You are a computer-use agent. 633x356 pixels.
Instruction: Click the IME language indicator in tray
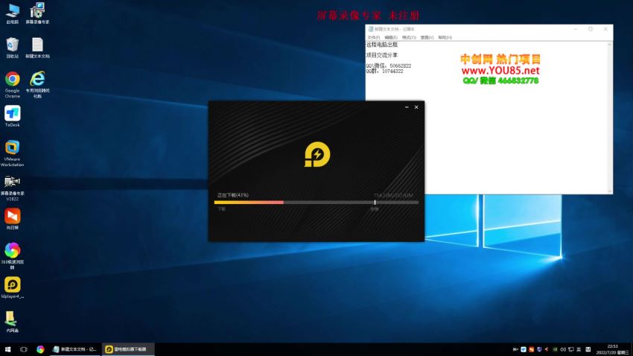coord(579,349)
